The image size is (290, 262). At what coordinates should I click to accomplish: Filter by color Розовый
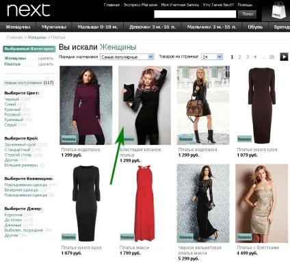point(12,115)
